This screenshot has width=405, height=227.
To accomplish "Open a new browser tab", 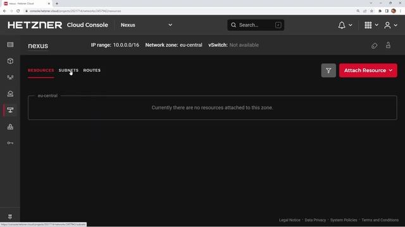I will point(57,4).
